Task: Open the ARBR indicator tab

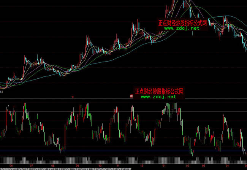Action: coord(54,168)
